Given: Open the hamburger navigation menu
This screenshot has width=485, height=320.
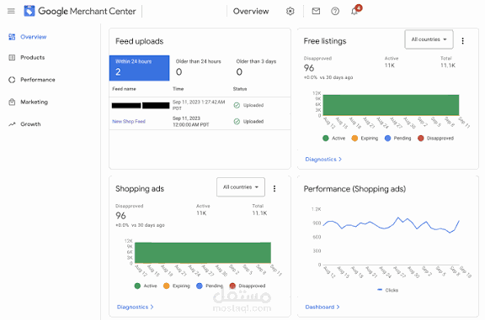Looking at the screenshot, I should pos(11,11).
